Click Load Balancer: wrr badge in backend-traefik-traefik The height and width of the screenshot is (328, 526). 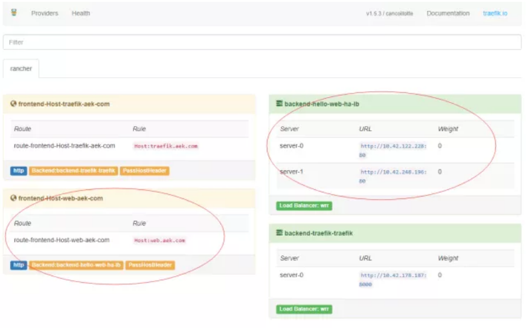[x=304, y=309]
